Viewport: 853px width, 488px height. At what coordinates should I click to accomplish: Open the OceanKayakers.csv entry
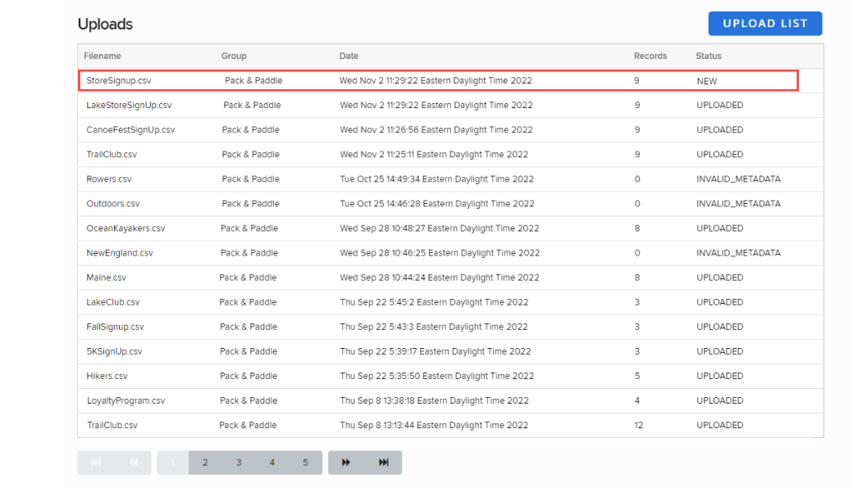[x=125, y=228]
